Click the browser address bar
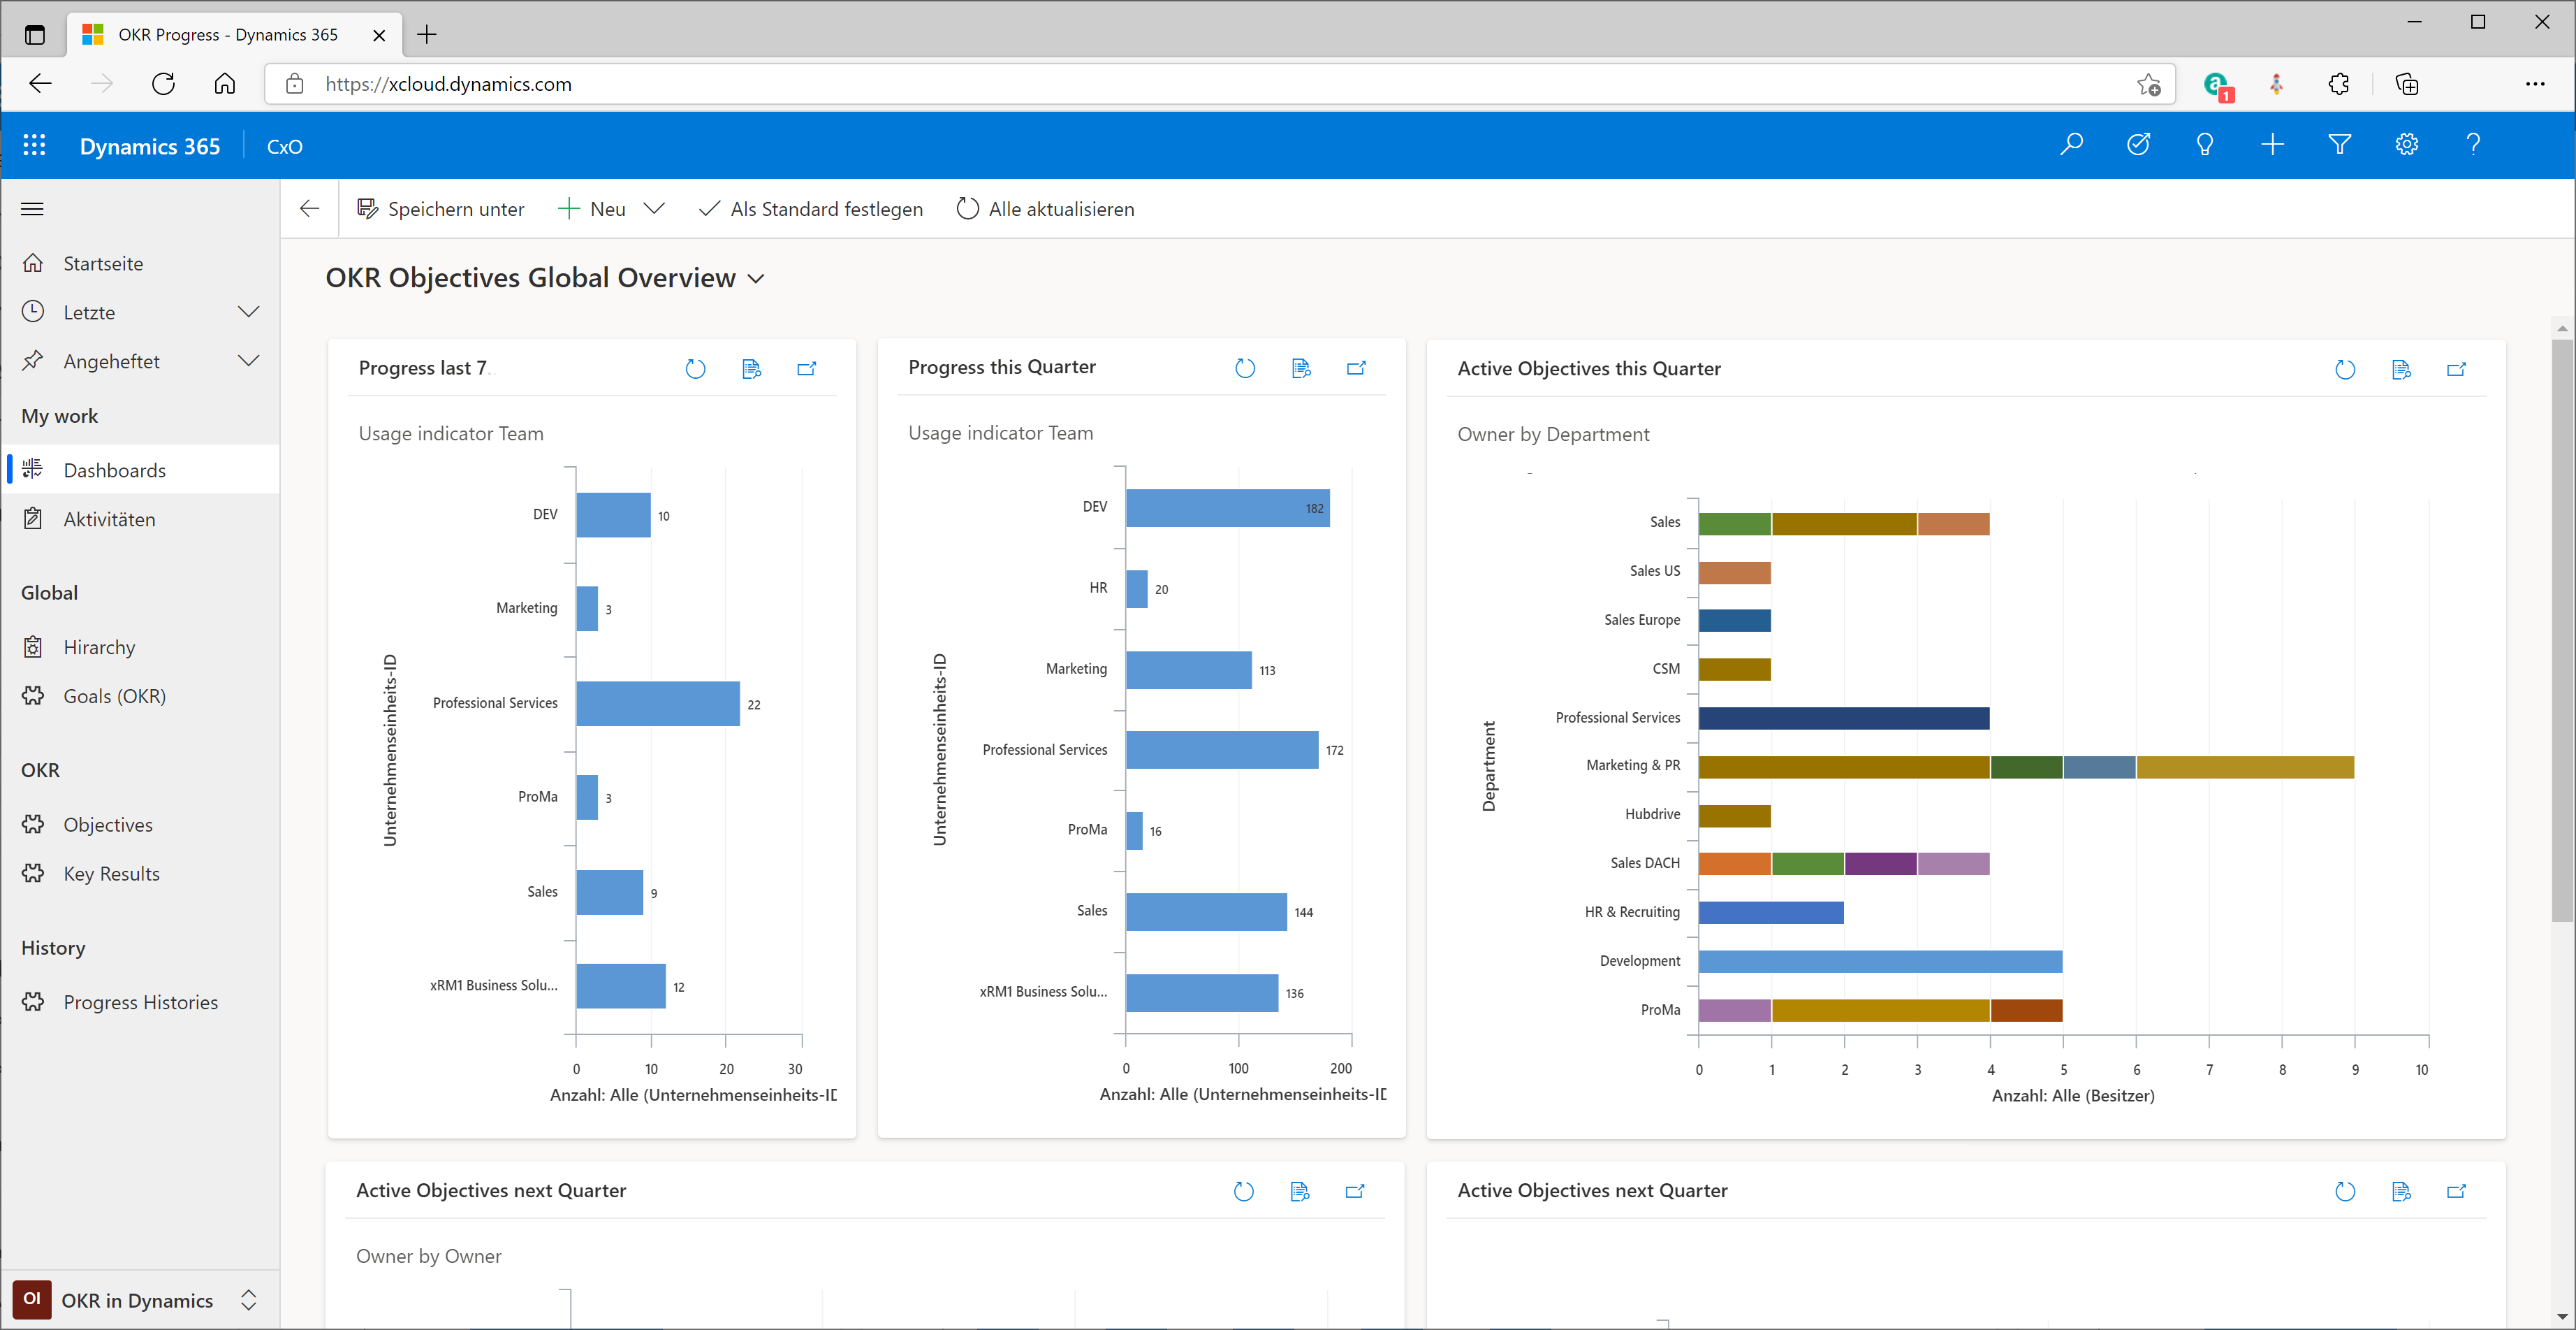2576x1330 pixels. point(700,84)
